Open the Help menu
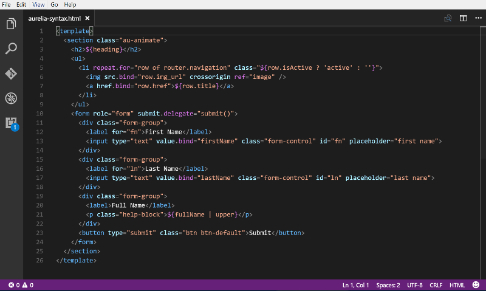The image size is (486, 291). [70, 4]
